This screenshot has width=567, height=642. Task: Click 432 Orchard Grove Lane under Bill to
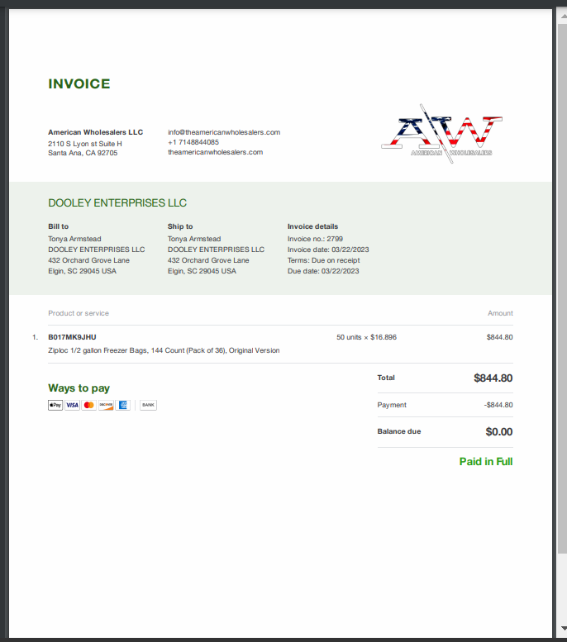[x=89, y=260]
